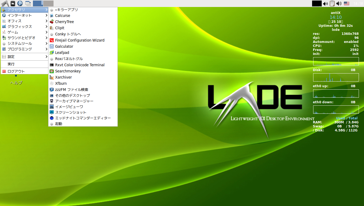Click the Searchmonkey monkey icon

point(52,71)
